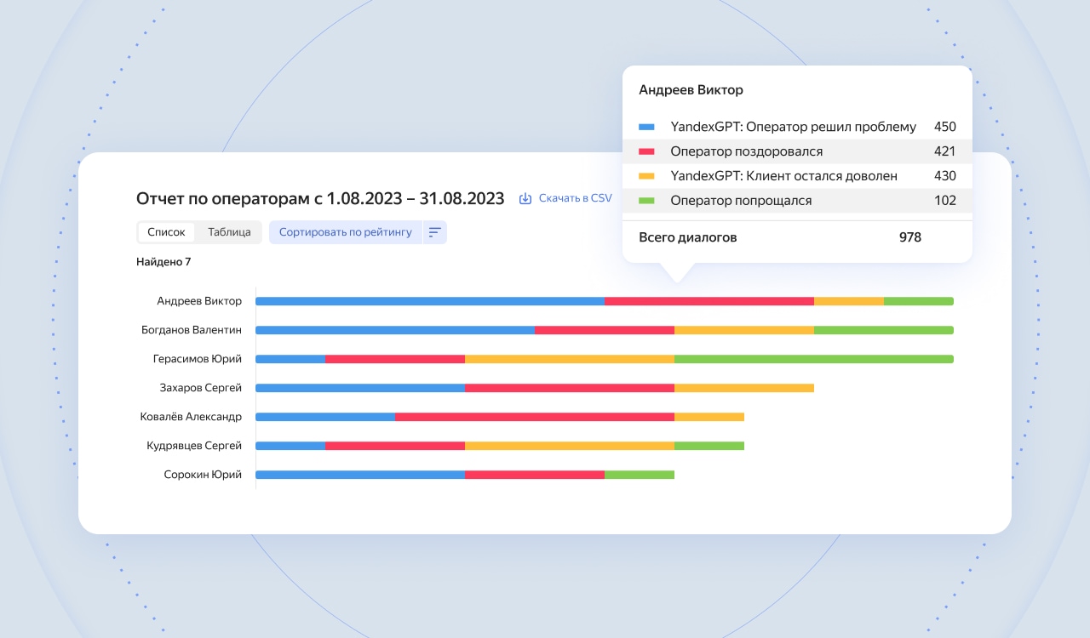The image size is (1090, 638).
Task: Click the yellow legend marker in tooltip
Action: point(646,176)
